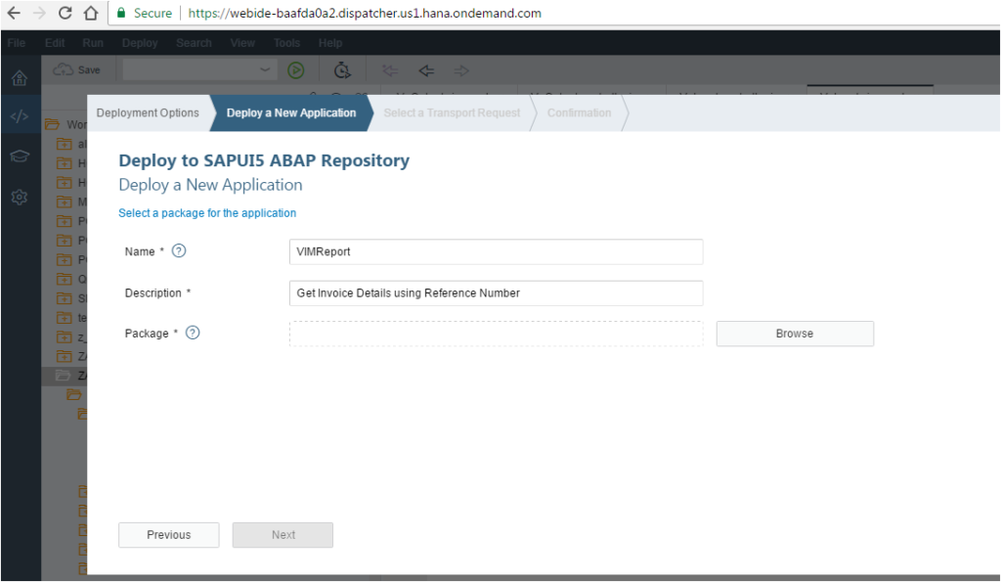The width and height of the screenshot is (1001, 582).
Task: Open the Deploy menu
Action: tap(139, 42)
